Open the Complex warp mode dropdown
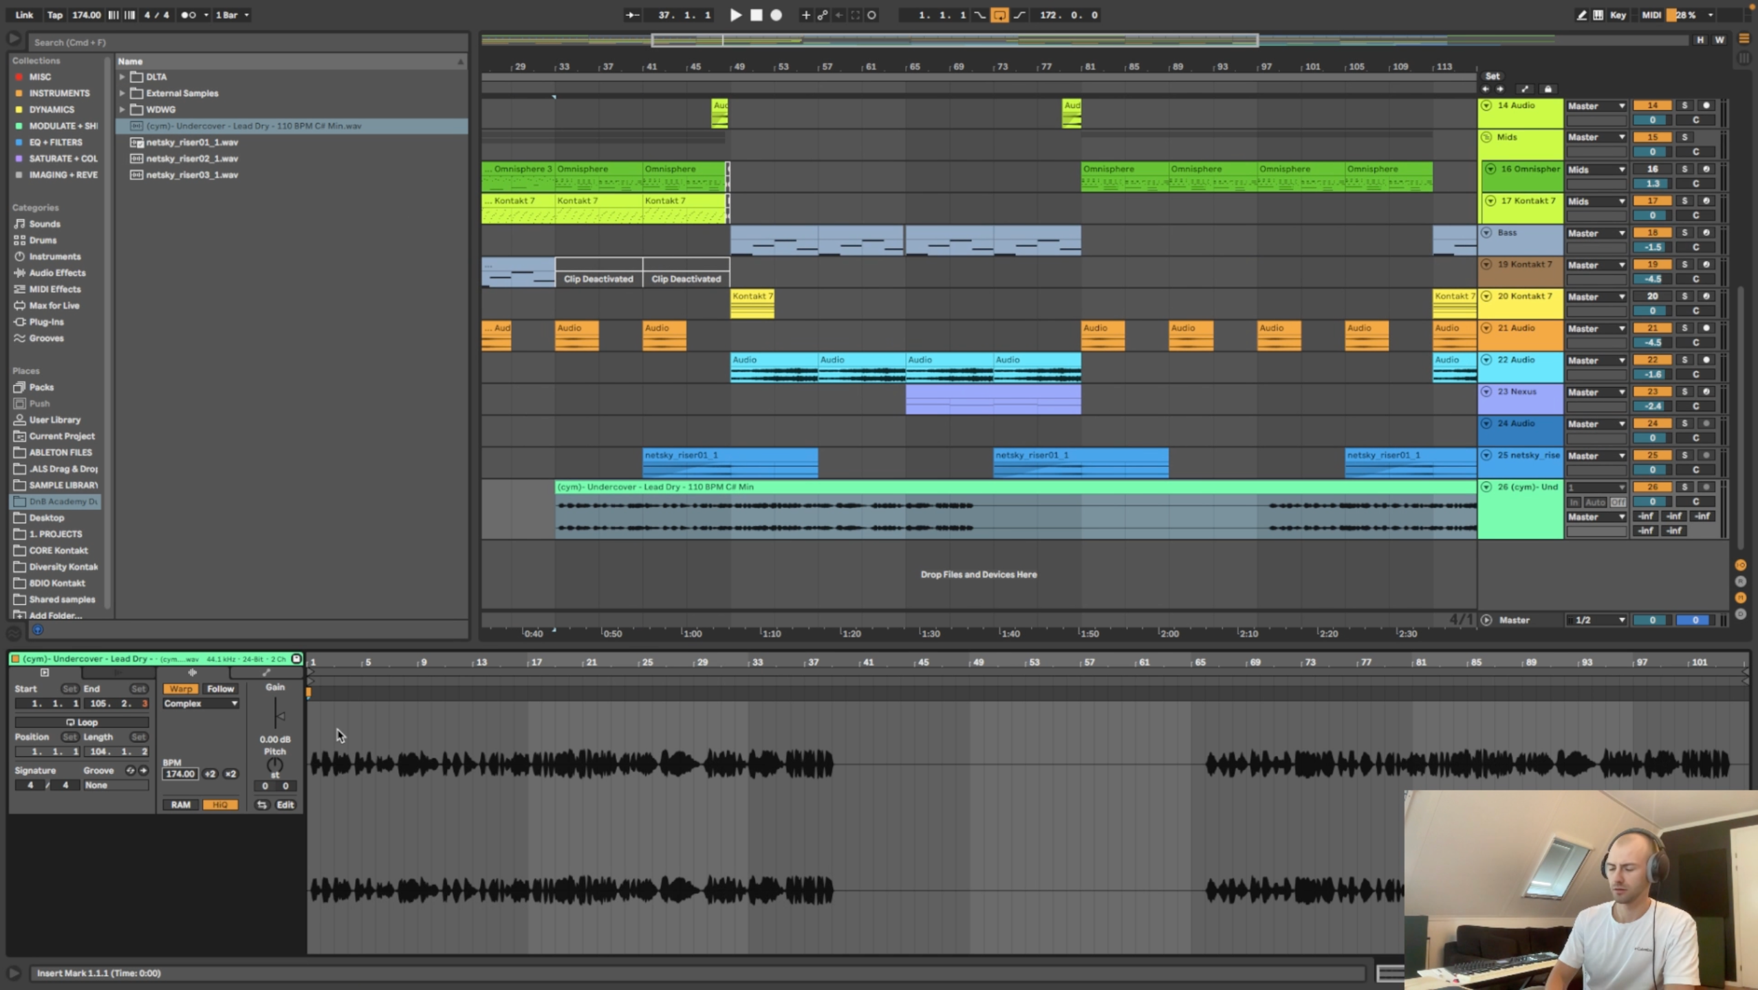 [200, 703]
